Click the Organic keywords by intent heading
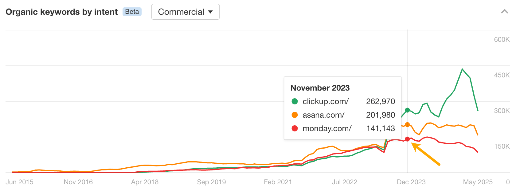Screen dimensions: 516x191 tap(62, 12)
